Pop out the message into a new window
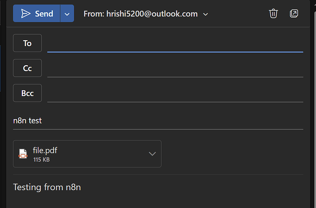Image resolution: width=316 pixels, height=208 pixels. [294, 13]
